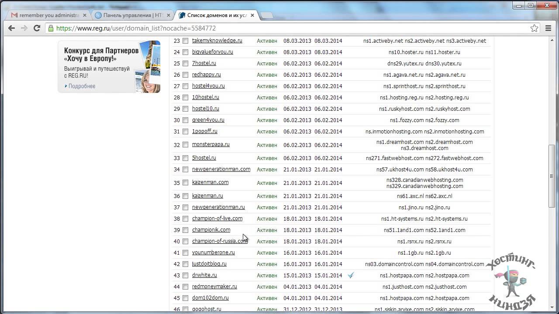Viewport: 559px width, 314px height.
Task: Open the younumberone.ru domain link
Action: pyautogui.click(x=214, y=253)
